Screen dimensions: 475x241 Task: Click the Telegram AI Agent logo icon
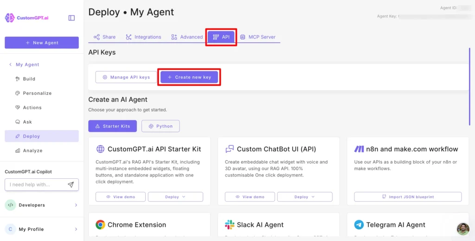point(359,225)
